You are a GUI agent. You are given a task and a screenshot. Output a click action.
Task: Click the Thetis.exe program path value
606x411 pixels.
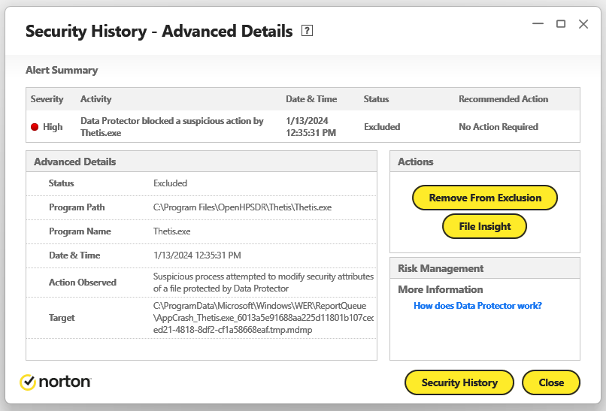(x=242, y=207)
